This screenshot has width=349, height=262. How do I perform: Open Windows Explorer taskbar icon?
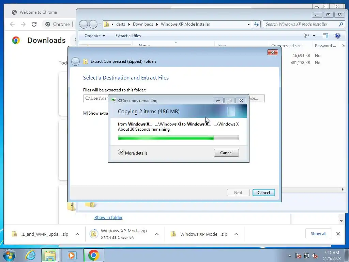point(50,255)
